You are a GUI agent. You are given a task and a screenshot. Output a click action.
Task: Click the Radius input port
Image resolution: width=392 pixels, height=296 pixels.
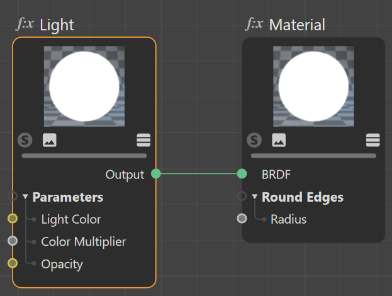click(x=242, y=219)
